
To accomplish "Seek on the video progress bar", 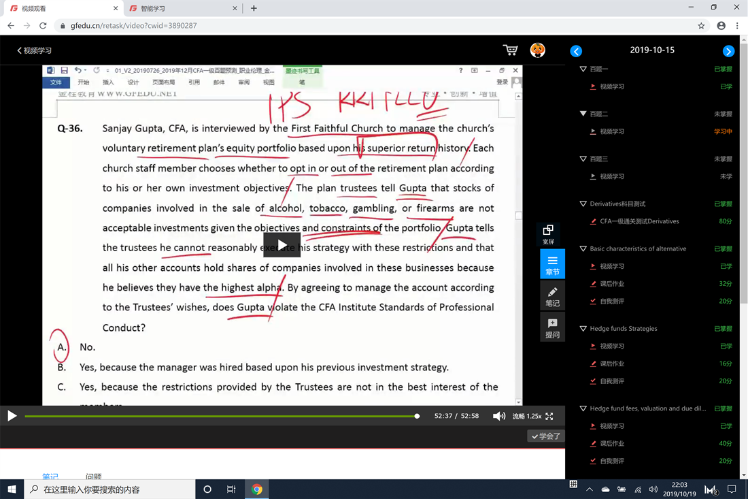I will (221, 416).
